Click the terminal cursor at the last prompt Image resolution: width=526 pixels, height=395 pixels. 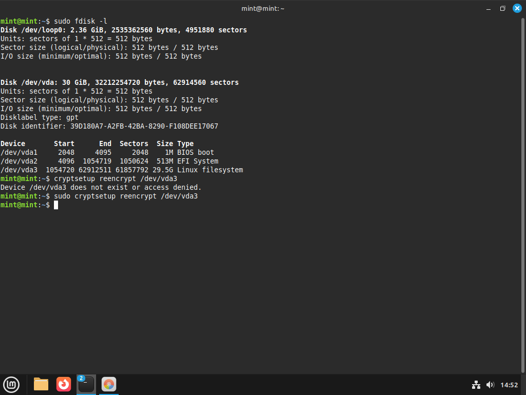(56, 205)
